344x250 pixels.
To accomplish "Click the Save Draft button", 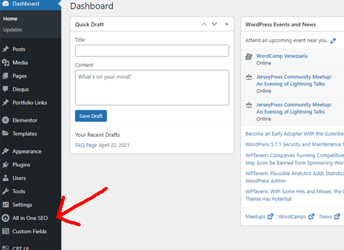I will [91, 116].
